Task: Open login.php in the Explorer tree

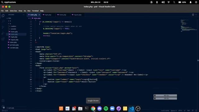Action: (14, 37)
